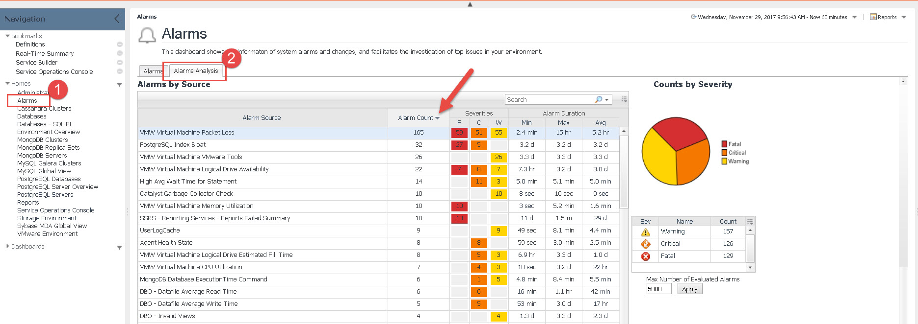Click the Apply button

click(689, 289)
